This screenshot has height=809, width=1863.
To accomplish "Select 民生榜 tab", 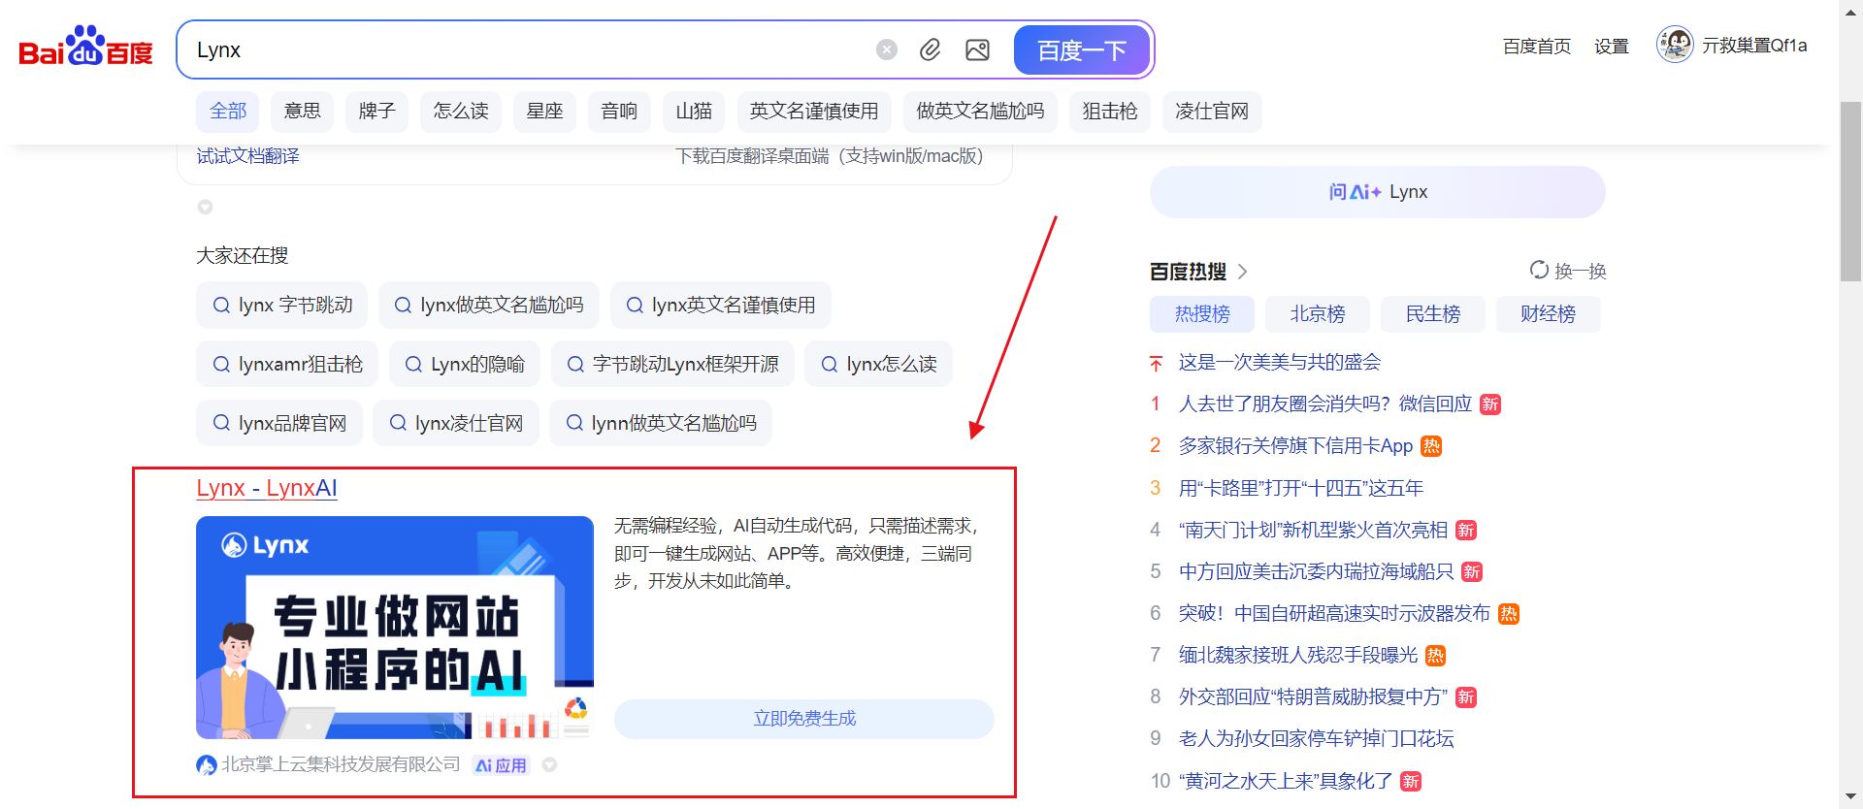I will point(1433,314).
